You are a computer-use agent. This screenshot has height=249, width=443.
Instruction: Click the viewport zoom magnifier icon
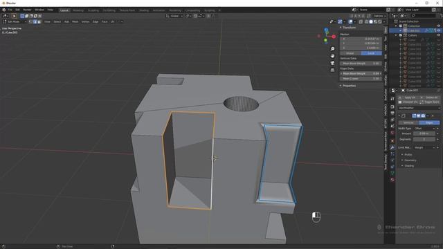pyautogui.click(x=332, y=49)
